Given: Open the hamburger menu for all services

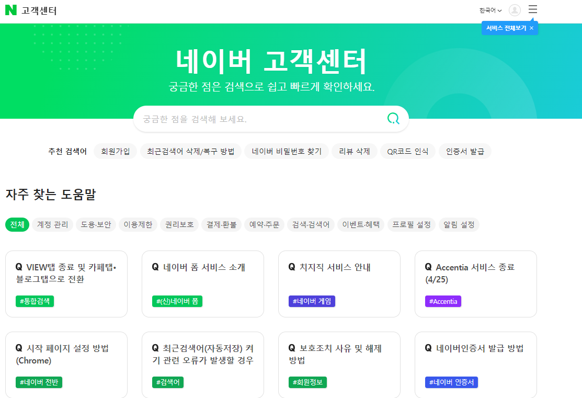Looking at the screenshot, I should (x=533, y=9).
